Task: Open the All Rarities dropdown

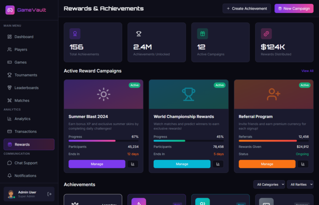Action: 300,185
